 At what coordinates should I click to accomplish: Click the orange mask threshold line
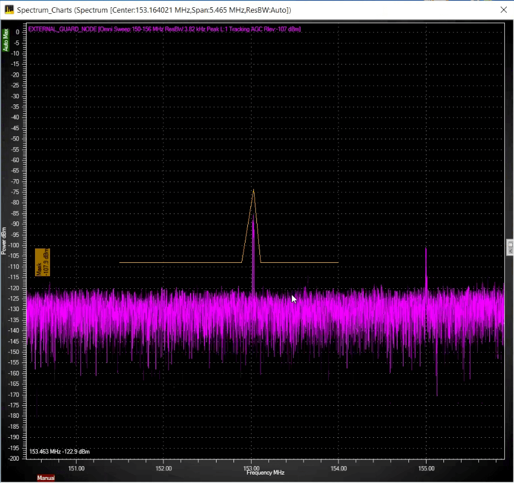[181, 262]
